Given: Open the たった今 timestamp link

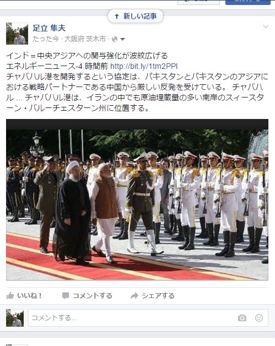Looking at the screenshot, I should tap(46, 39).
